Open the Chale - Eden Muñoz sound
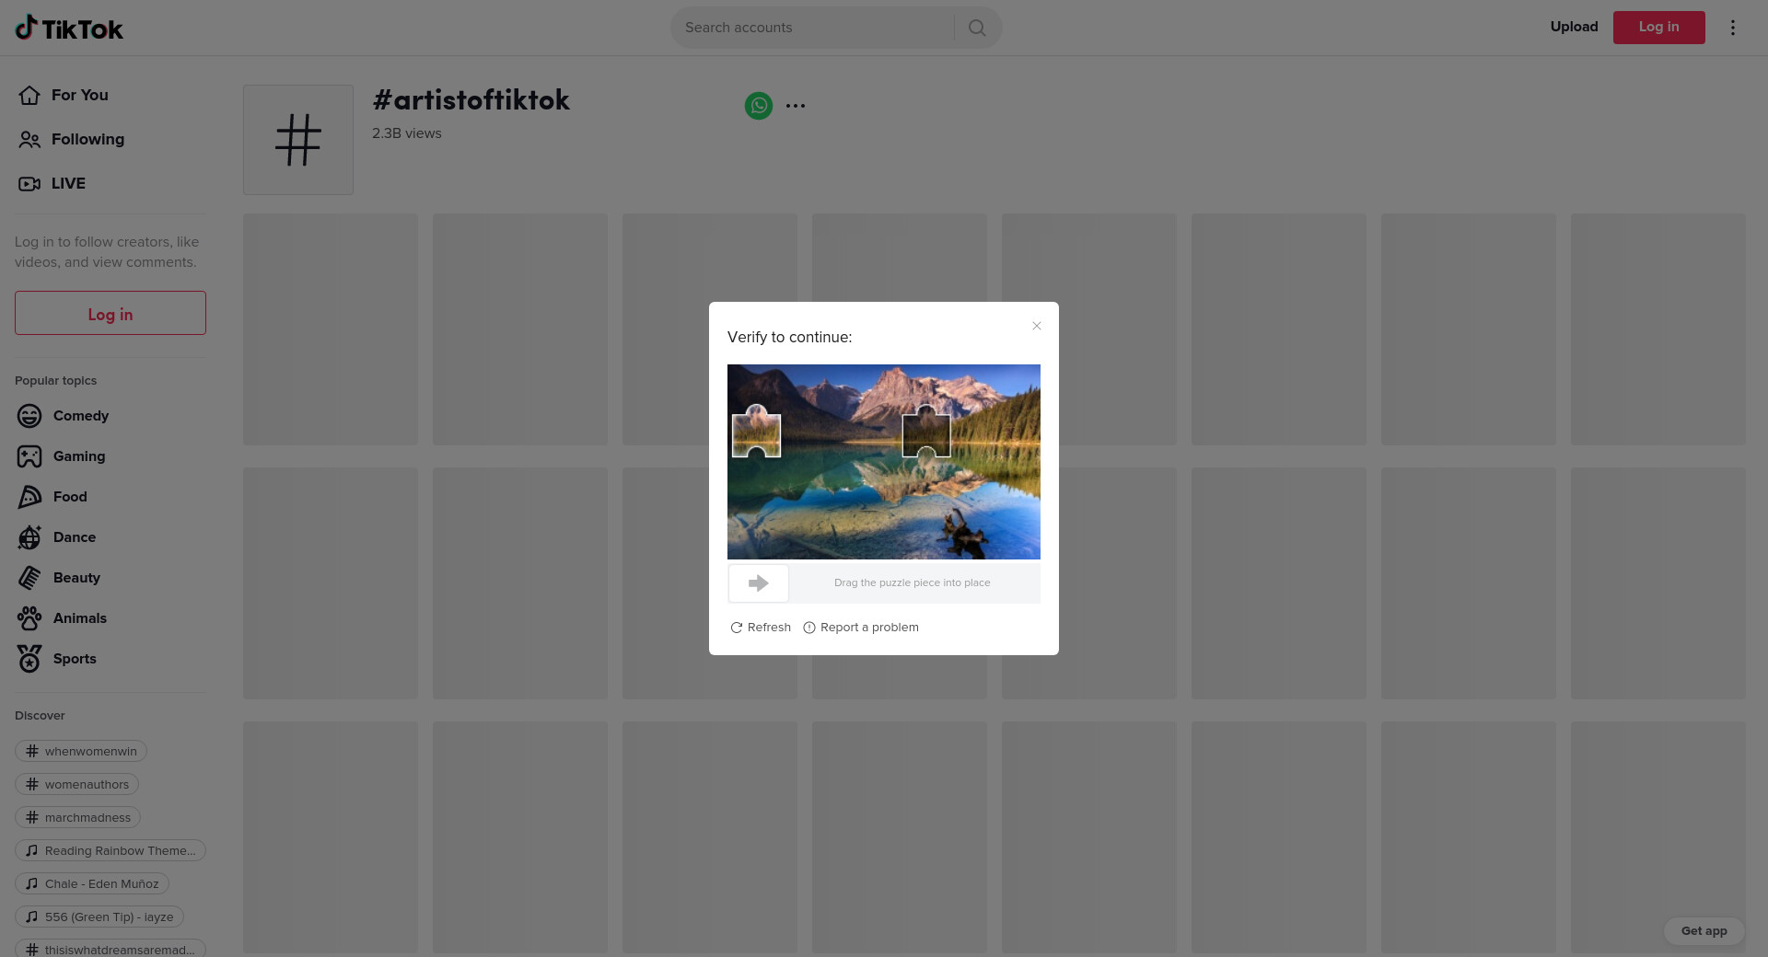 [92, 883]
